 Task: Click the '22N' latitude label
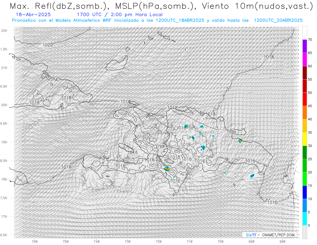coord(4,31)
